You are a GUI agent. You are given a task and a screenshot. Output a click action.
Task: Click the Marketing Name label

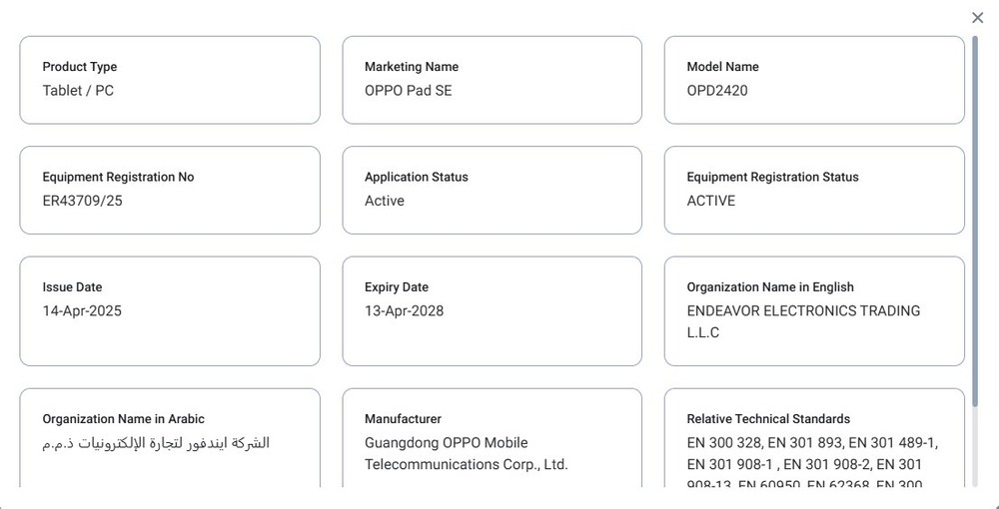point(412,67)
